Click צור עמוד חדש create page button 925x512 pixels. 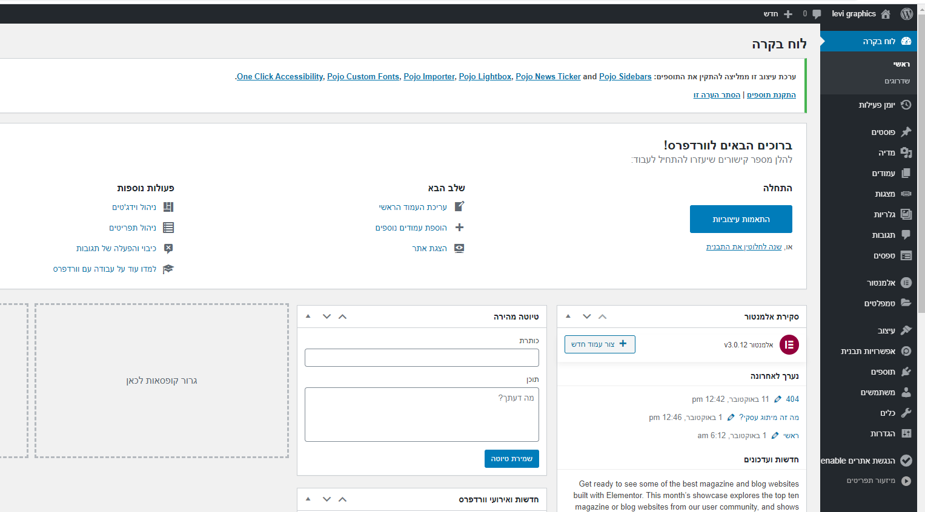[x=600, y=344]
